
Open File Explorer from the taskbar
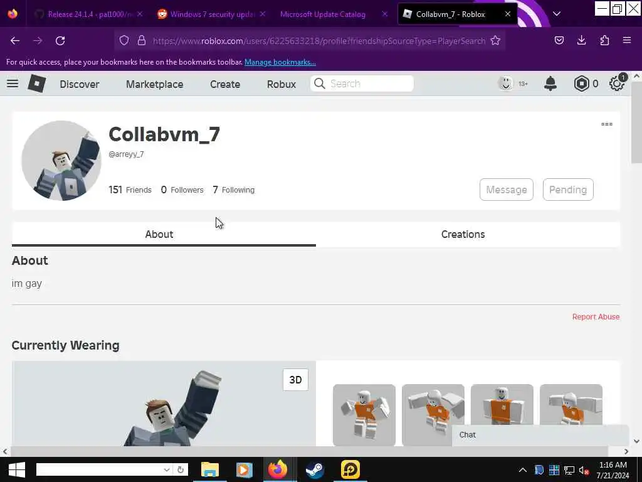[x=210, y=469]
